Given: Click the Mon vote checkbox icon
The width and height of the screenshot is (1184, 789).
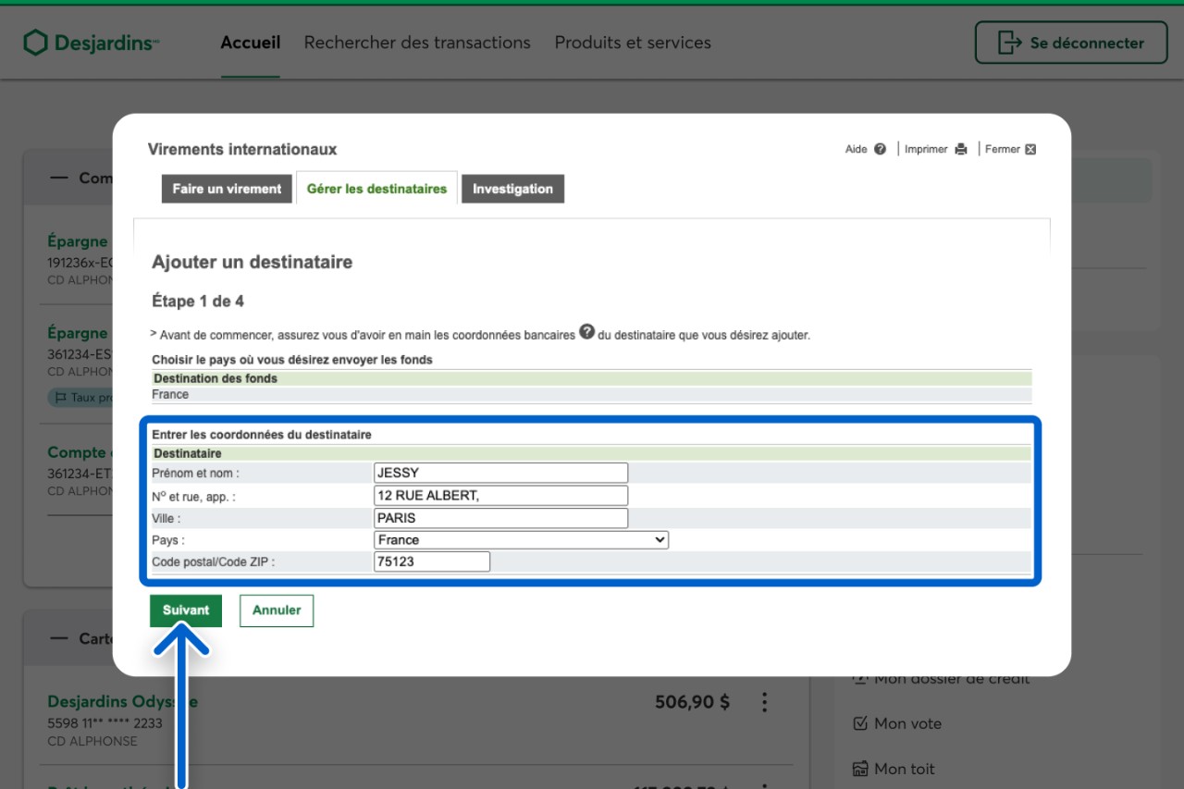Looking at the screenshot, I should (859, 723).
